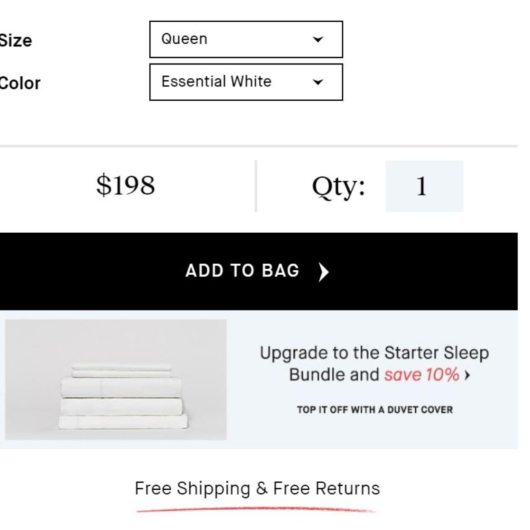Viewport: 530px width, 530px height.
Task: Open the folded white sheets bundle image
Action: click(116, 379)
